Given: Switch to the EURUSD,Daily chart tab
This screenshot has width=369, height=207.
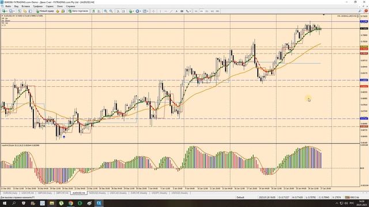Looking at the screenshot, I should tap(10, 193).
